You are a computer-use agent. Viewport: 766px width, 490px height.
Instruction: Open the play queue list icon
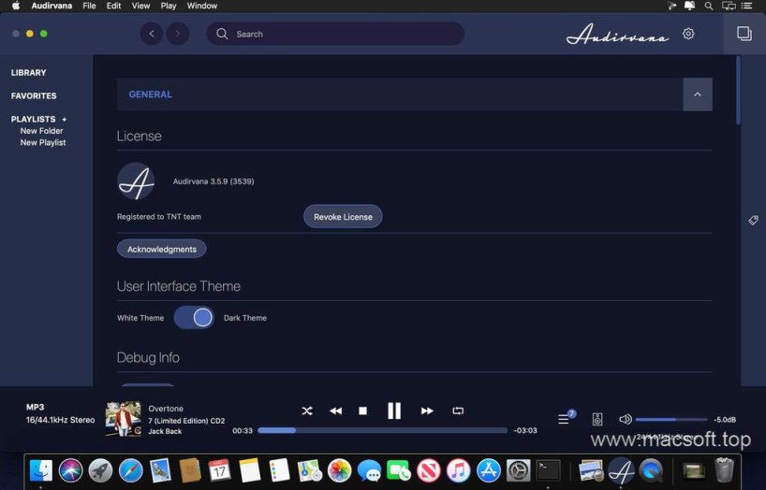pos(564,419)
